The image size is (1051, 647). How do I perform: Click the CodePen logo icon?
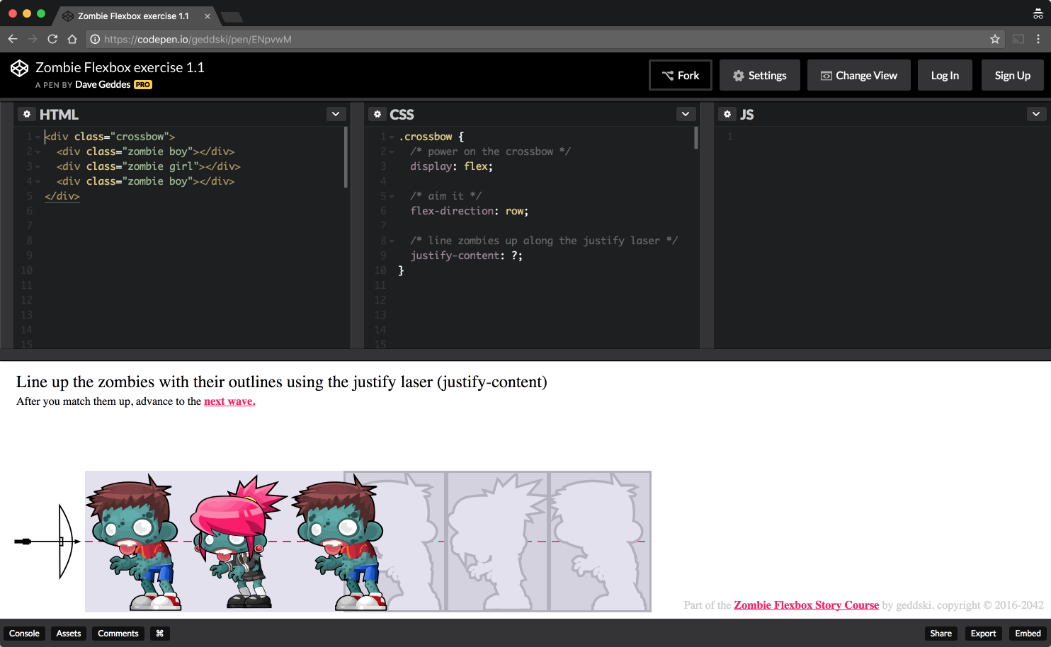(19, 68)
